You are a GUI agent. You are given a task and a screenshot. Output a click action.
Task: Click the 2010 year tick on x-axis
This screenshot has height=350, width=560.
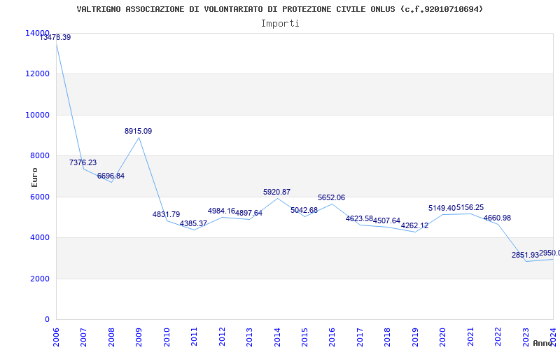(x=167, y=337)
